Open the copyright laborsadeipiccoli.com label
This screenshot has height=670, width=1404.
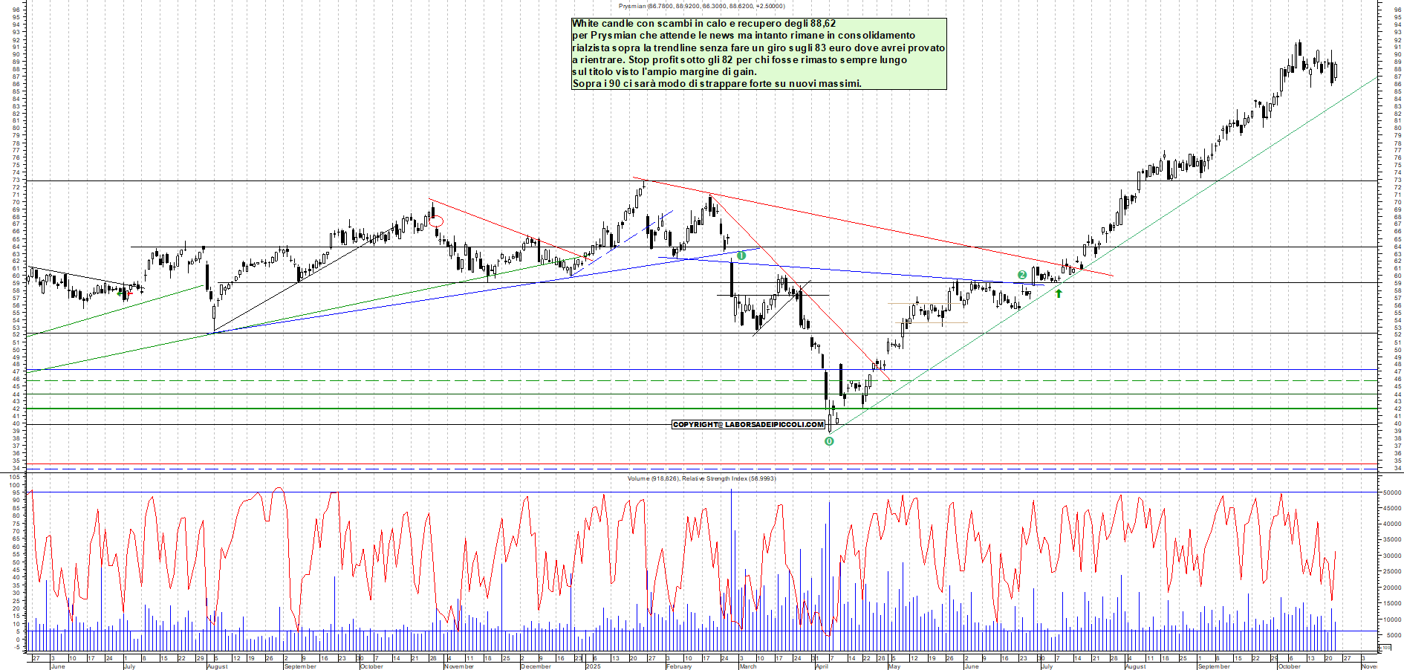coord(748,425)
